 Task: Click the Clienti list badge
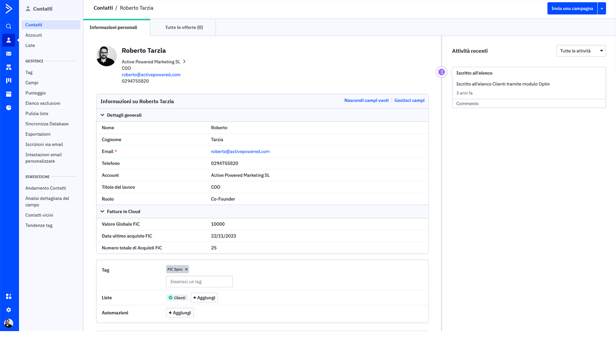click(177, 298)
